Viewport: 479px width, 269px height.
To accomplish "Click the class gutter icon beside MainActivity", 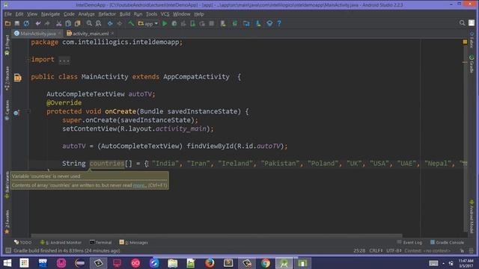I will (18, 78).
